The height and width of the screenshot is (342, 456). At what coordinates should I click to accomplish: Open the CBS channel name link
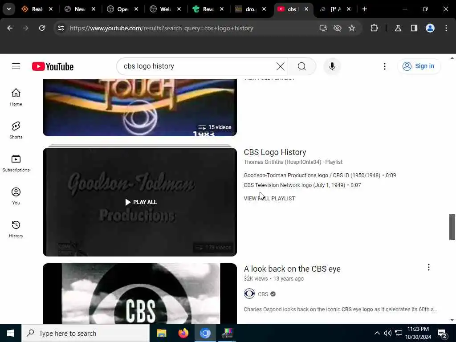263,294
